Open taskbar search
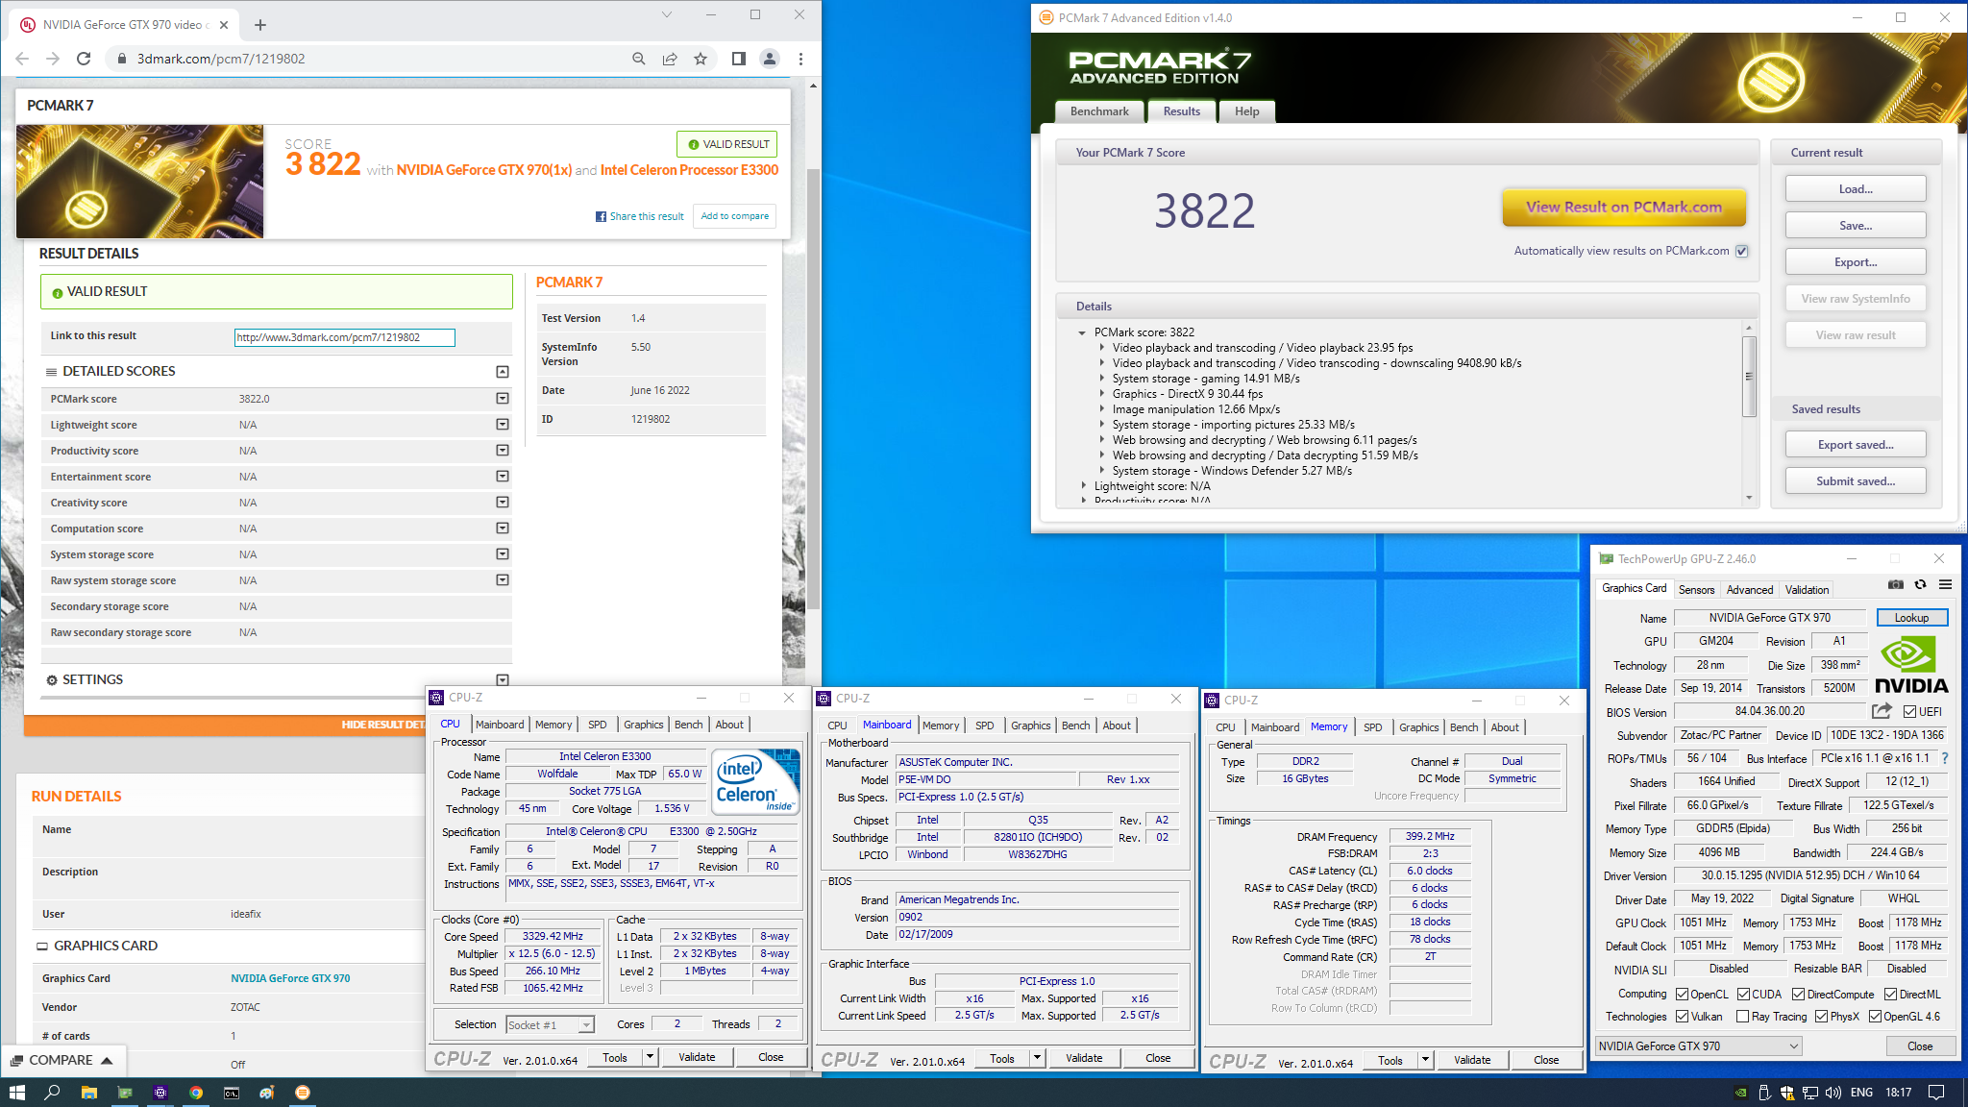This screenshot has height=1107, width=1968. pos(53,1093)
